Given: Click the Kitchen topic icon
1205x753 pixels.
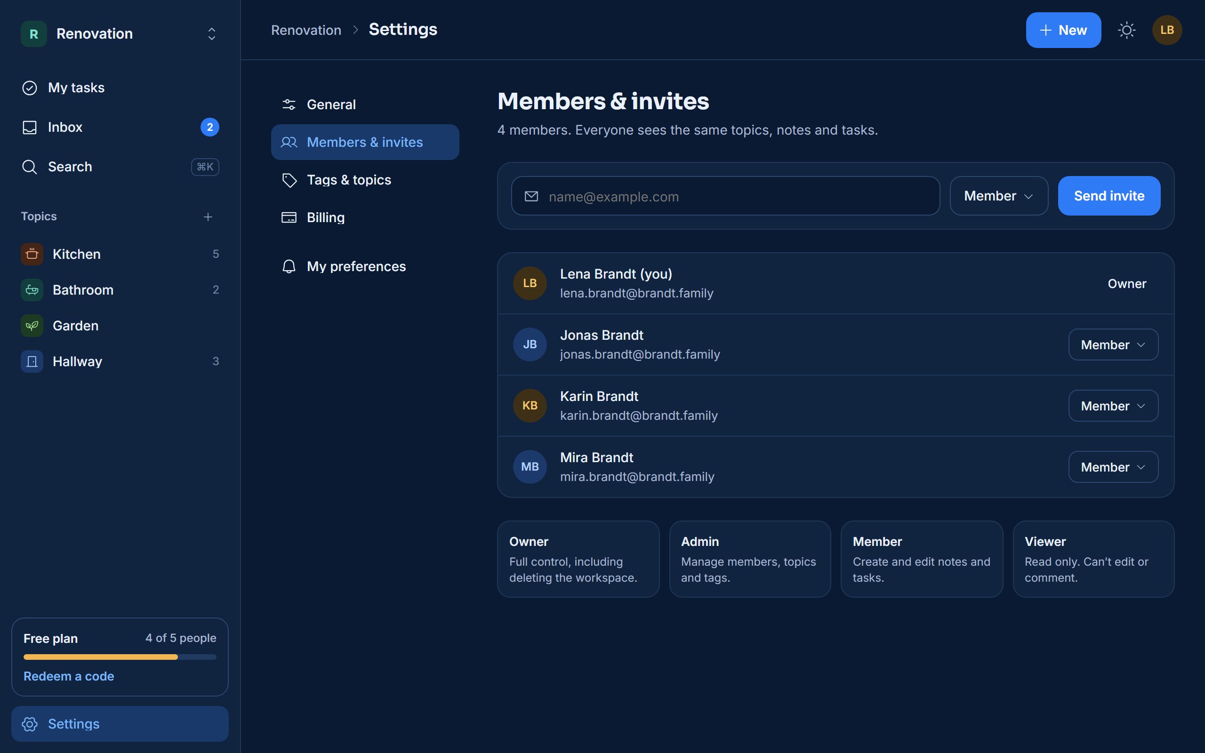Looking at the screenshot, I should click(32, 254).
